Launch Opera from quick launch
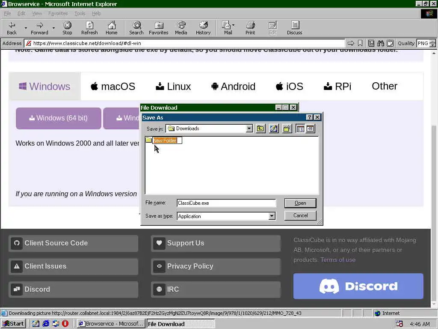Viewport: 438px width, 329px height. 65,323
